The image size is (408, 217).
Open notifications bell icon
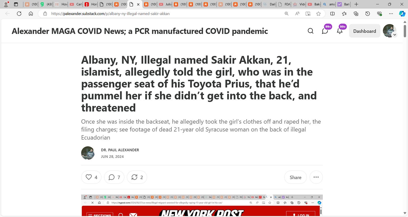[340, 31]
